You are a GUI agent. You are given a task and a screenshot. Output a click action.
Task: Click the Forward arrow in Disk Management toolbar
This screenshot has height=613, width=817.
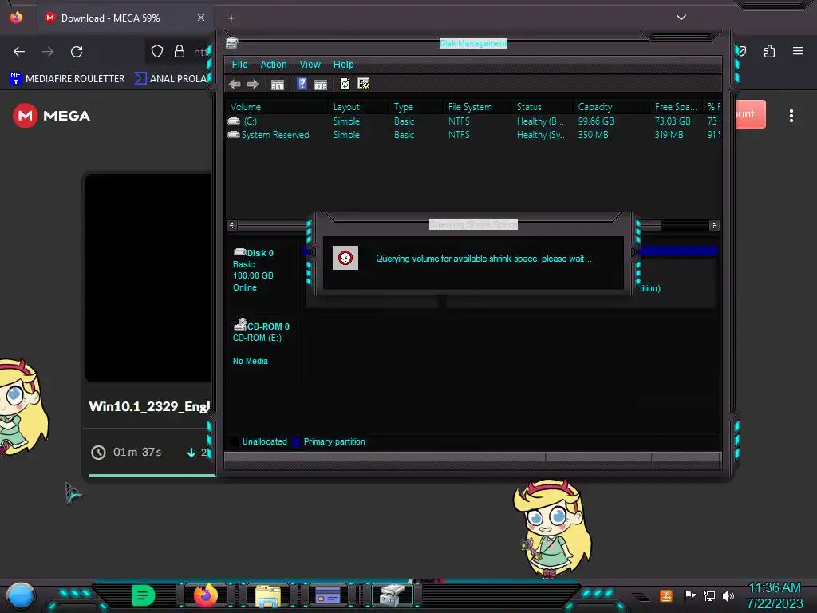click(253, 84)
